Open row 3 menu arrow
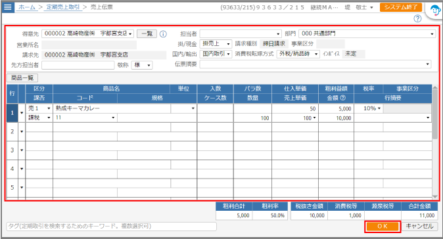 [22, 150]
